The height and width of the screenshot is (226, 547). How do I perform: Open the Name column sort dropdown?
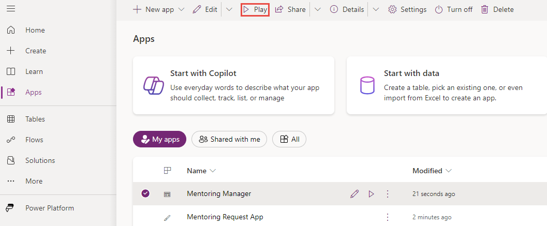213,171
